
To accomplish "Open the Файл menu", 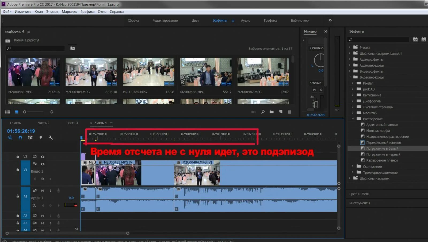I will [x=7, y=11].
